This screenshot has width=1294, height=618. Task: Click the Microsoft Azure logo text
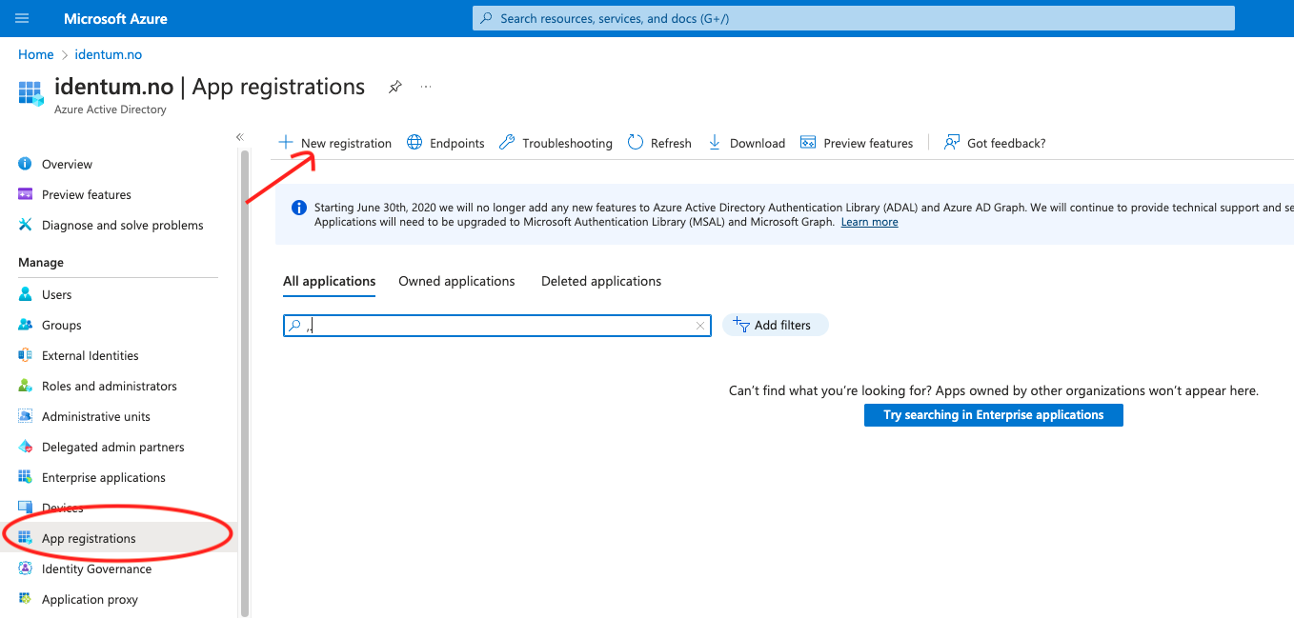tap(115, 18)
